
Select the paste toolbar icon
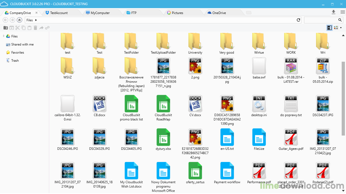(29, 27)
